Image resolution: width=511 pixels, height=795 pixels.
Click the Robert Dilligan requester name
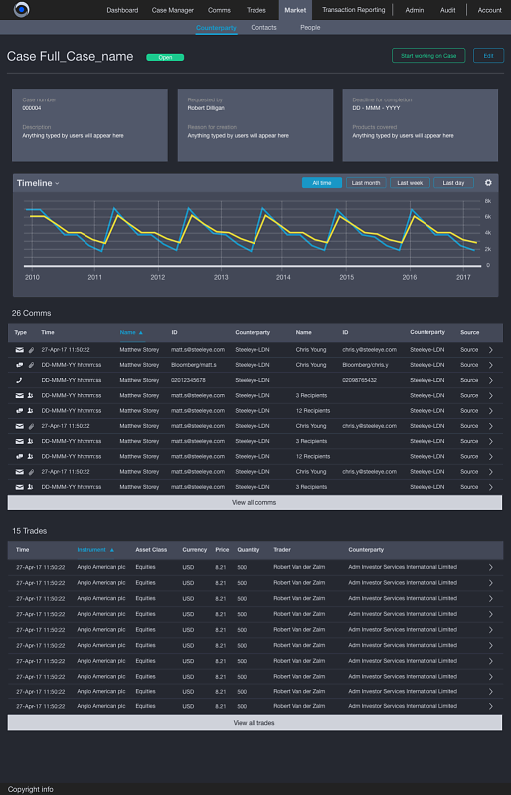coord(206,108)
